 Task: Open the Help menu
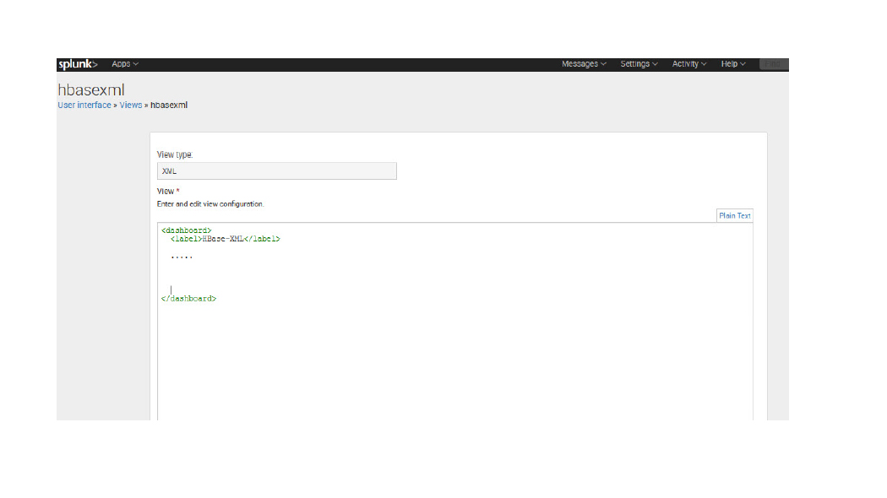point(733,64)
